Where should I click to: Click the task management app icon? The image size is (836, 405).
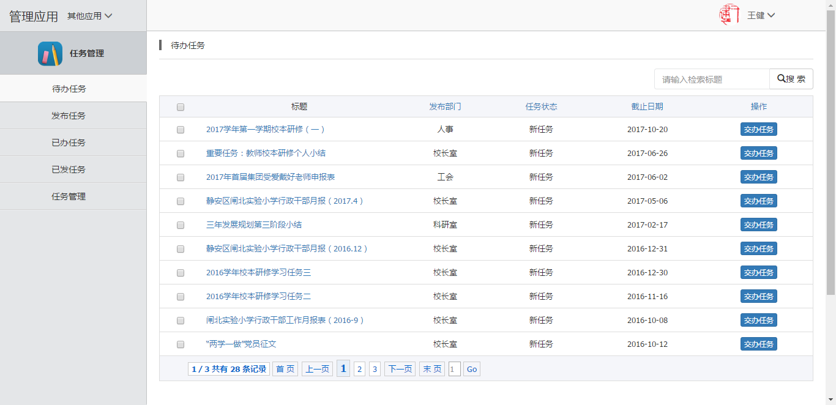(50, 54)
